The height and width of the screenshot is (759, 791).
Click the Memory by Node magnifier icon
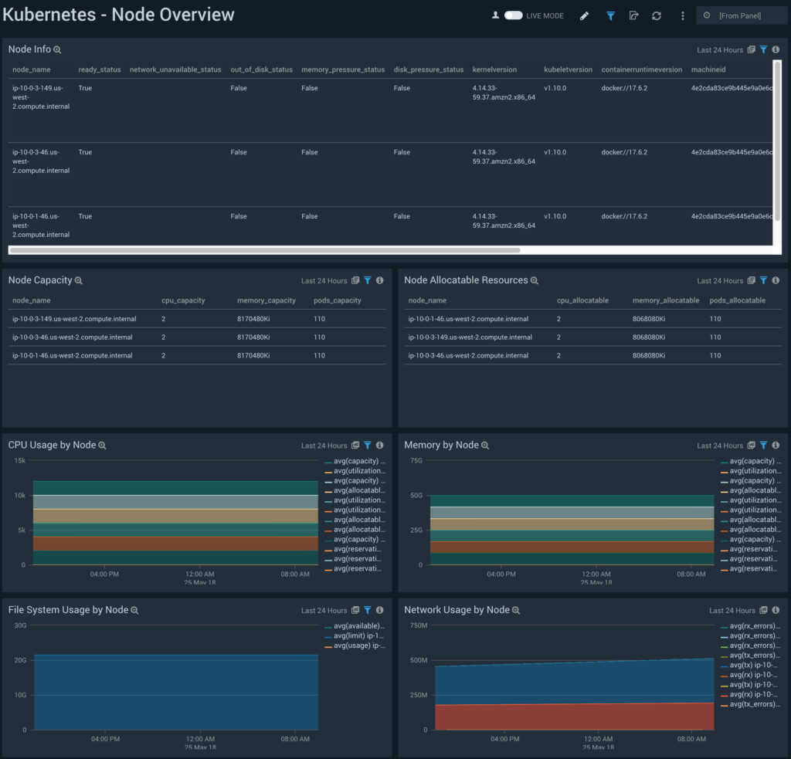pos(485,446)
